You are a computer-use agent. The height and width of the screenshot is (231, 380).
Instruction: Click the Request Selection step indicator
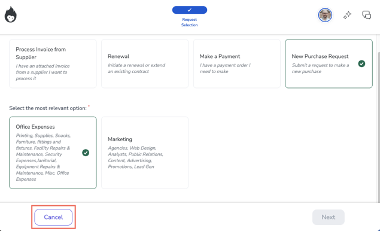[x=190, y=17]
